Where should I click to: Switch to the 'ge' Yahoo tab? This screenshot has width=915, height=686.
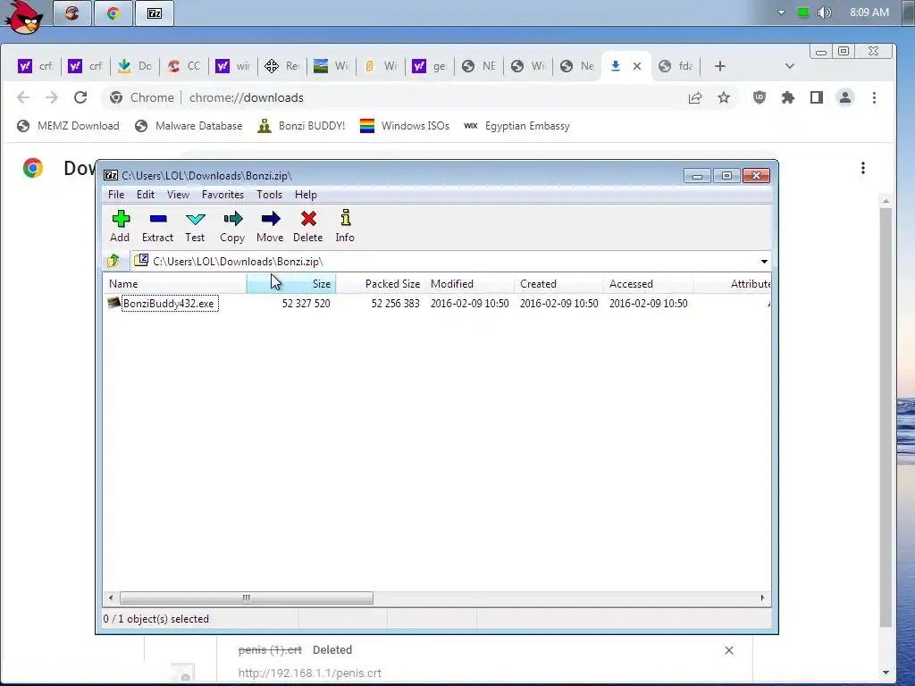point(430,66)
